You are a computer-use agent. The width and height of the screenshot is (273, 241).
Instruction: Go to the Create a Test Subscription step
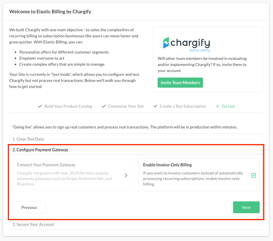point(183,106)
